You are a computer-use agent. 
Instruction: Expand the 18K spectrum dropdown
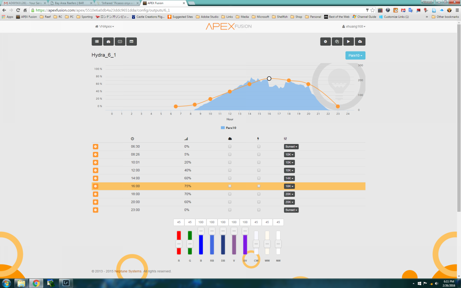point(289,186)
